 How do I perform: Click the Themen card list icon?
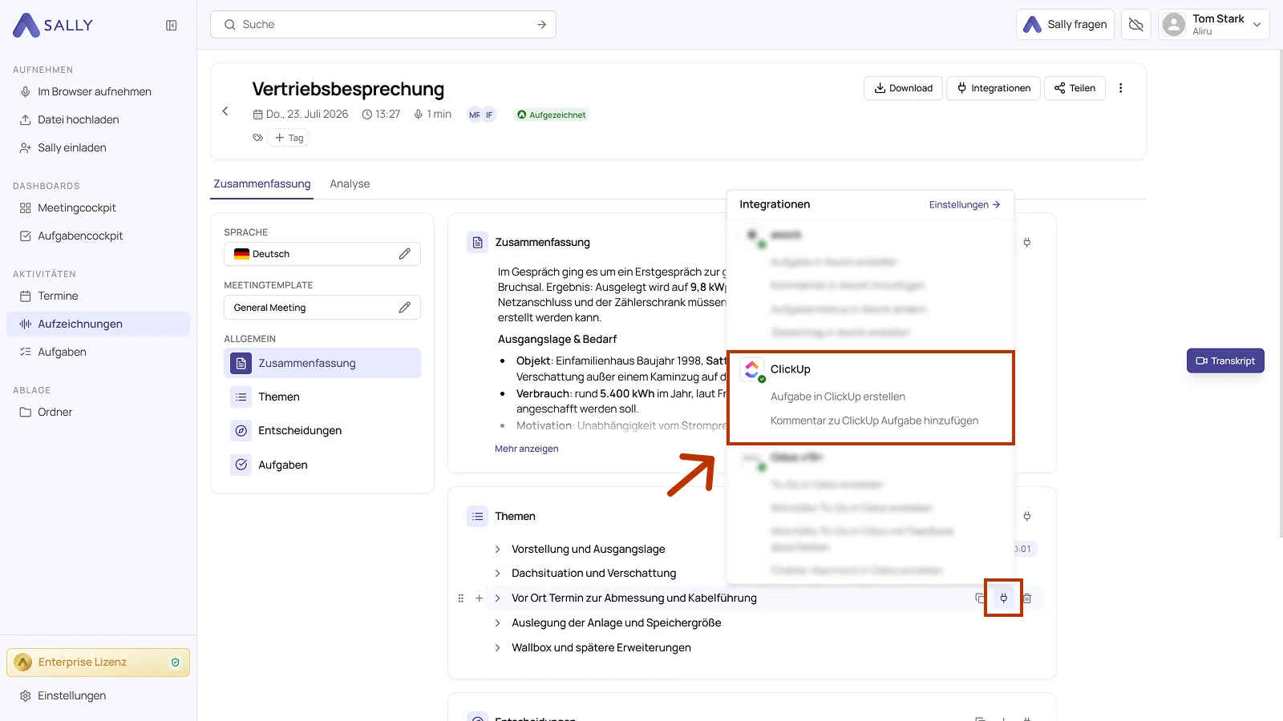tap(478, 517)
